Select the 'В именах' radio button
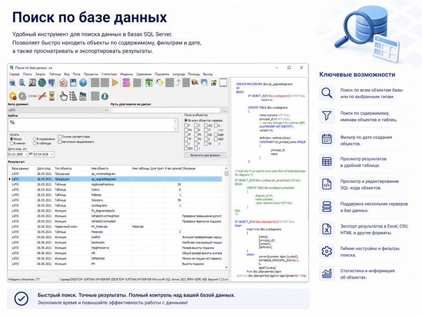Viewport: 422px width, 316px height. click(12, 143)
